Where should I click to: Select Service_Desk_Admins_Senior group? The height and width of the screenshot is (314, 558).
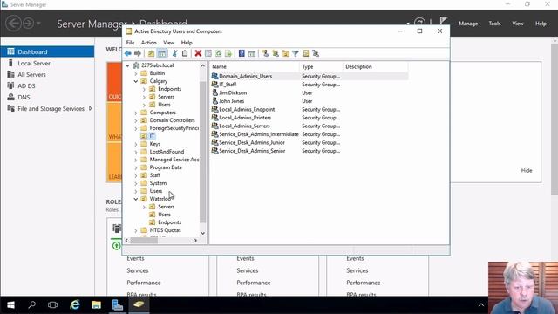point(252,151)
